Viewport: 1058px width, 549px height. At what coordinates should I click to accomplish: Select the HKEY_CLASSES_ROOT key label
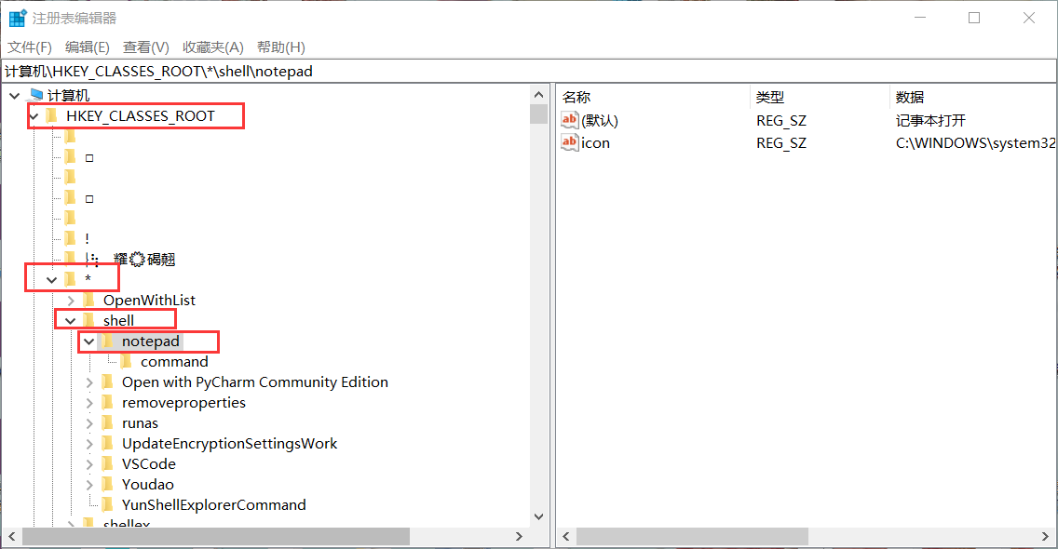click(141, 116)
